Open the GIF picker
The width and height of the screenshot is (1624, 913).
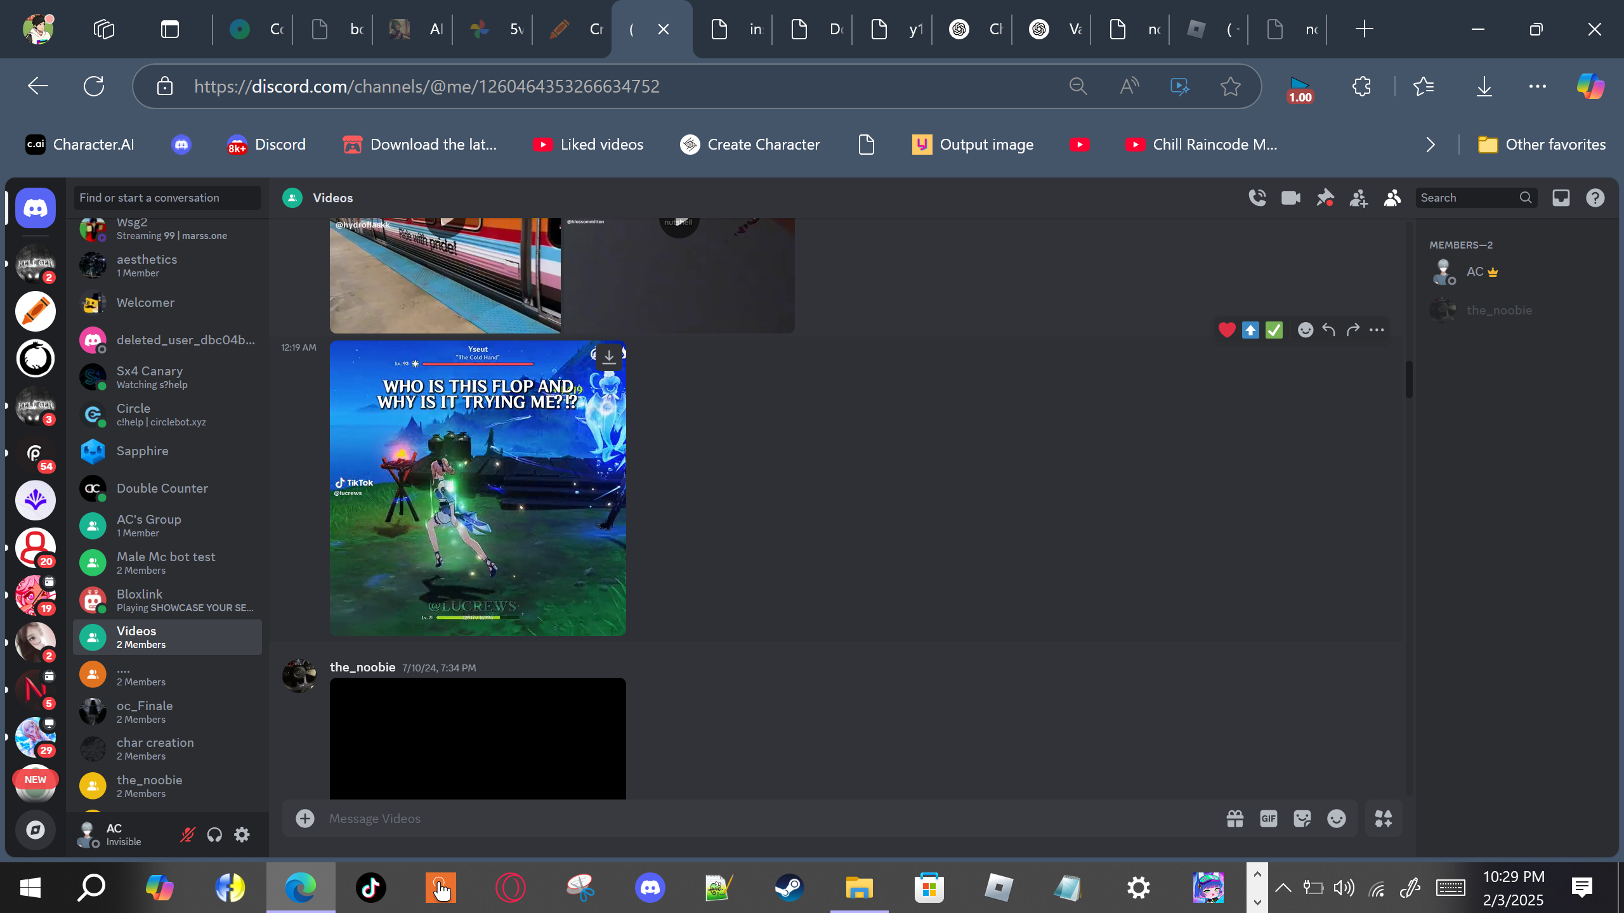pyautogui.click(x=1269, y=819)
